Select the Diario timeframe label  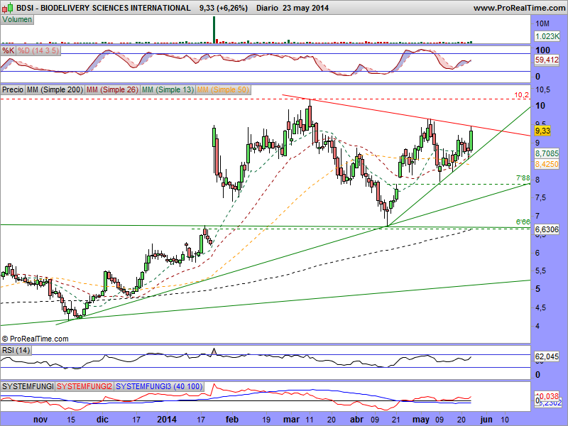pyautogui.click(x=267, y=8)
